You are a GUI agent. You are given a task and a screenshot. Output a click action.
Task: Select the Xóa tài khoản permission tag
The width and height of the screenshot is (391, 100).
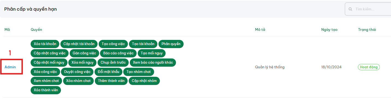[45, 44]
